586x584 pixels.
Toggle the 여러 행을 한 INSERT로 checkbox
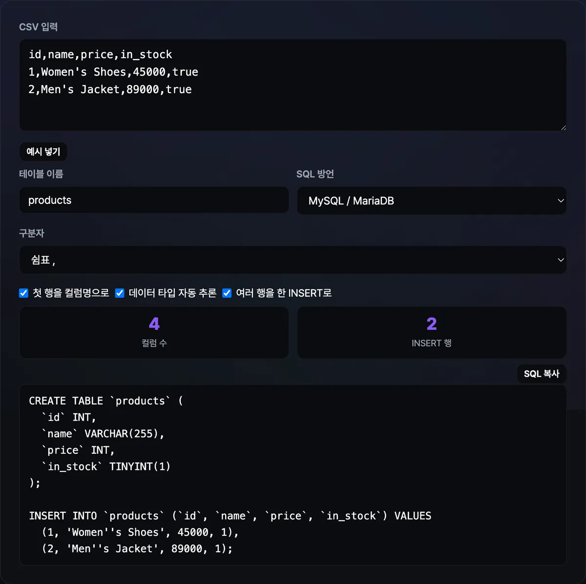pyautogui.click(x=227, y=293)
